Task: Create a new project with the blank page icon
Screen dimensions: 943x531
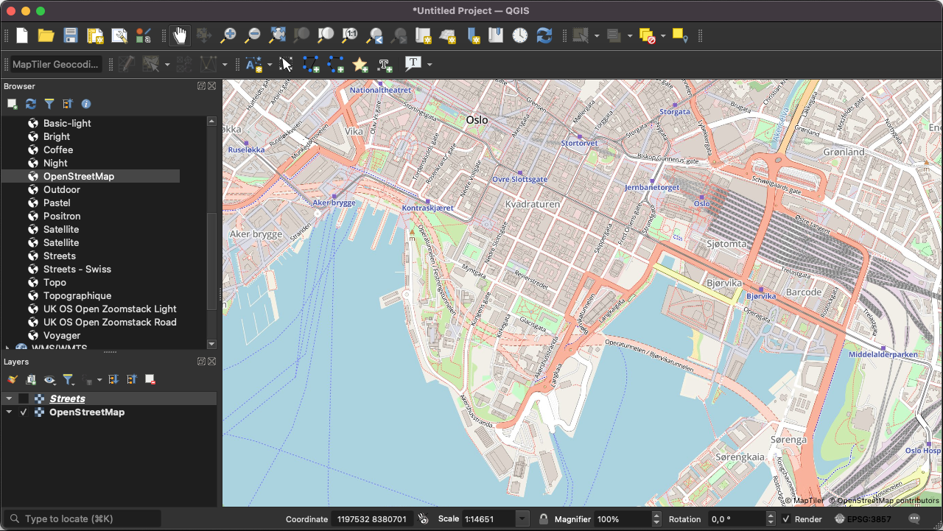Action: pyautogui.click(x=22, y=35)
